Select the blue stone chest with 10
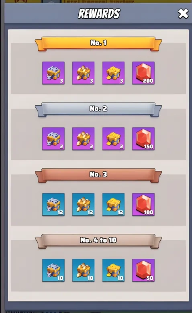The image size is (192, 313). pos(84,270)
